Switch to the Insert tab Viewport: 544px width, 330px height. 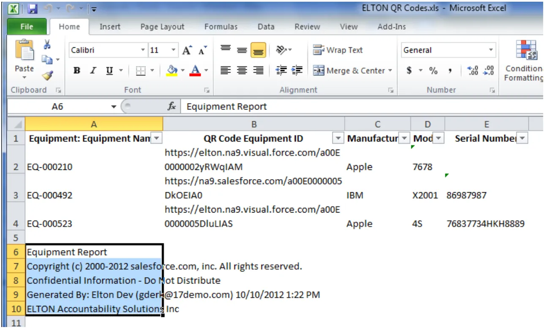click(x=110, y=27)
